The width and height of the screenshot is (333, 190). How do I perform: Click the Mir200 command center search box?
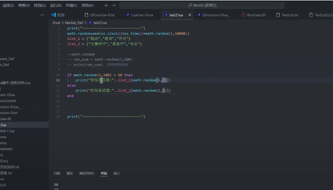tap(202, 5)
